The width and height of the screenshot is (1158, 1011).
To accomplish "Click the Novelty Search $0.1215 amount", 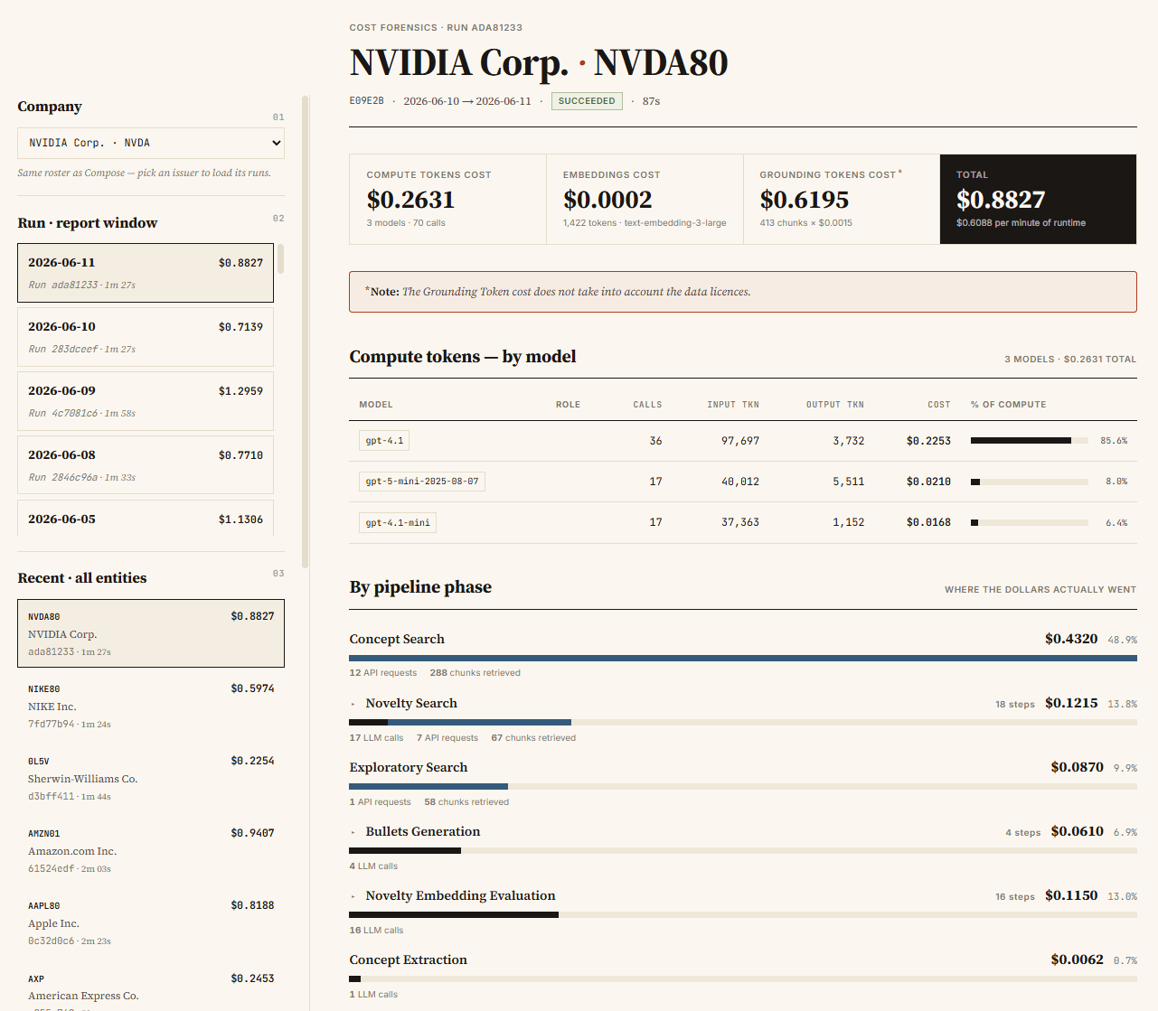I will point(1071,703).
